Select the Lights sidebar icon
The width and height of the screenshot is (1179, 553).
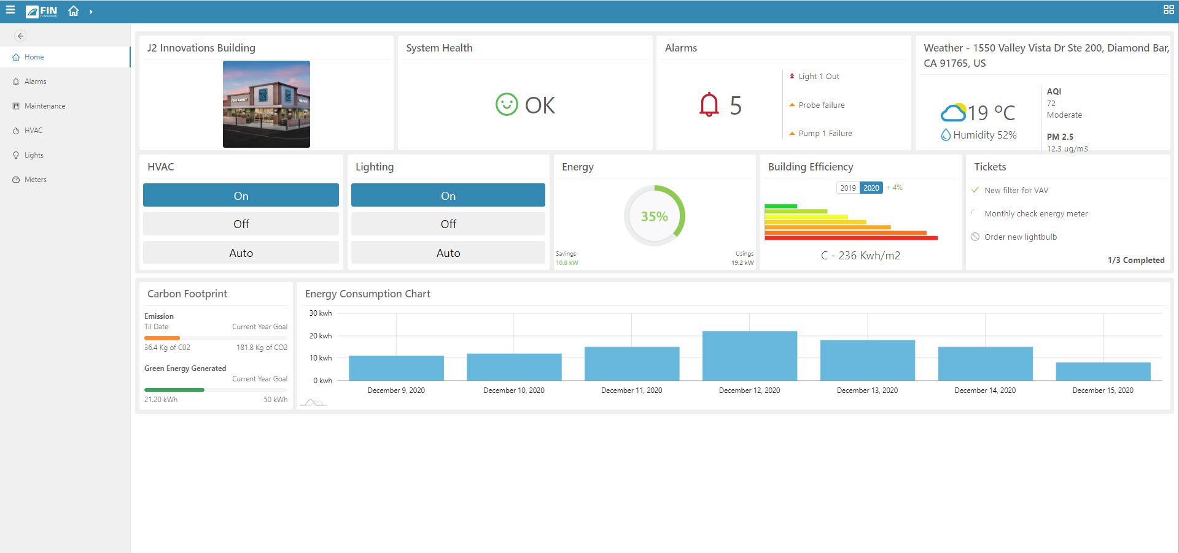34,154
